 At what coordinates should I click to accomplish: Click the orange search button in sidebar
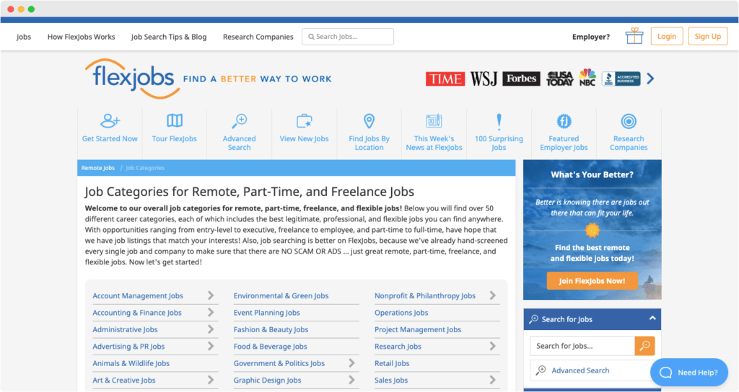[644, 346]
